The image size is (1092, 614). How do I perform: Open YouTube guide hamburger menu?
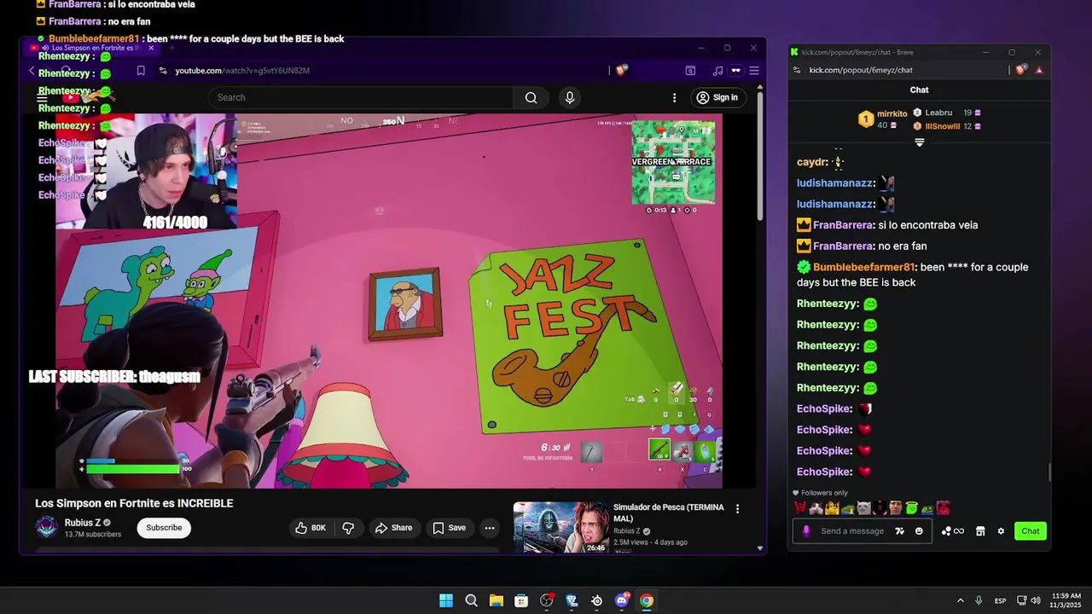(42, 98)
